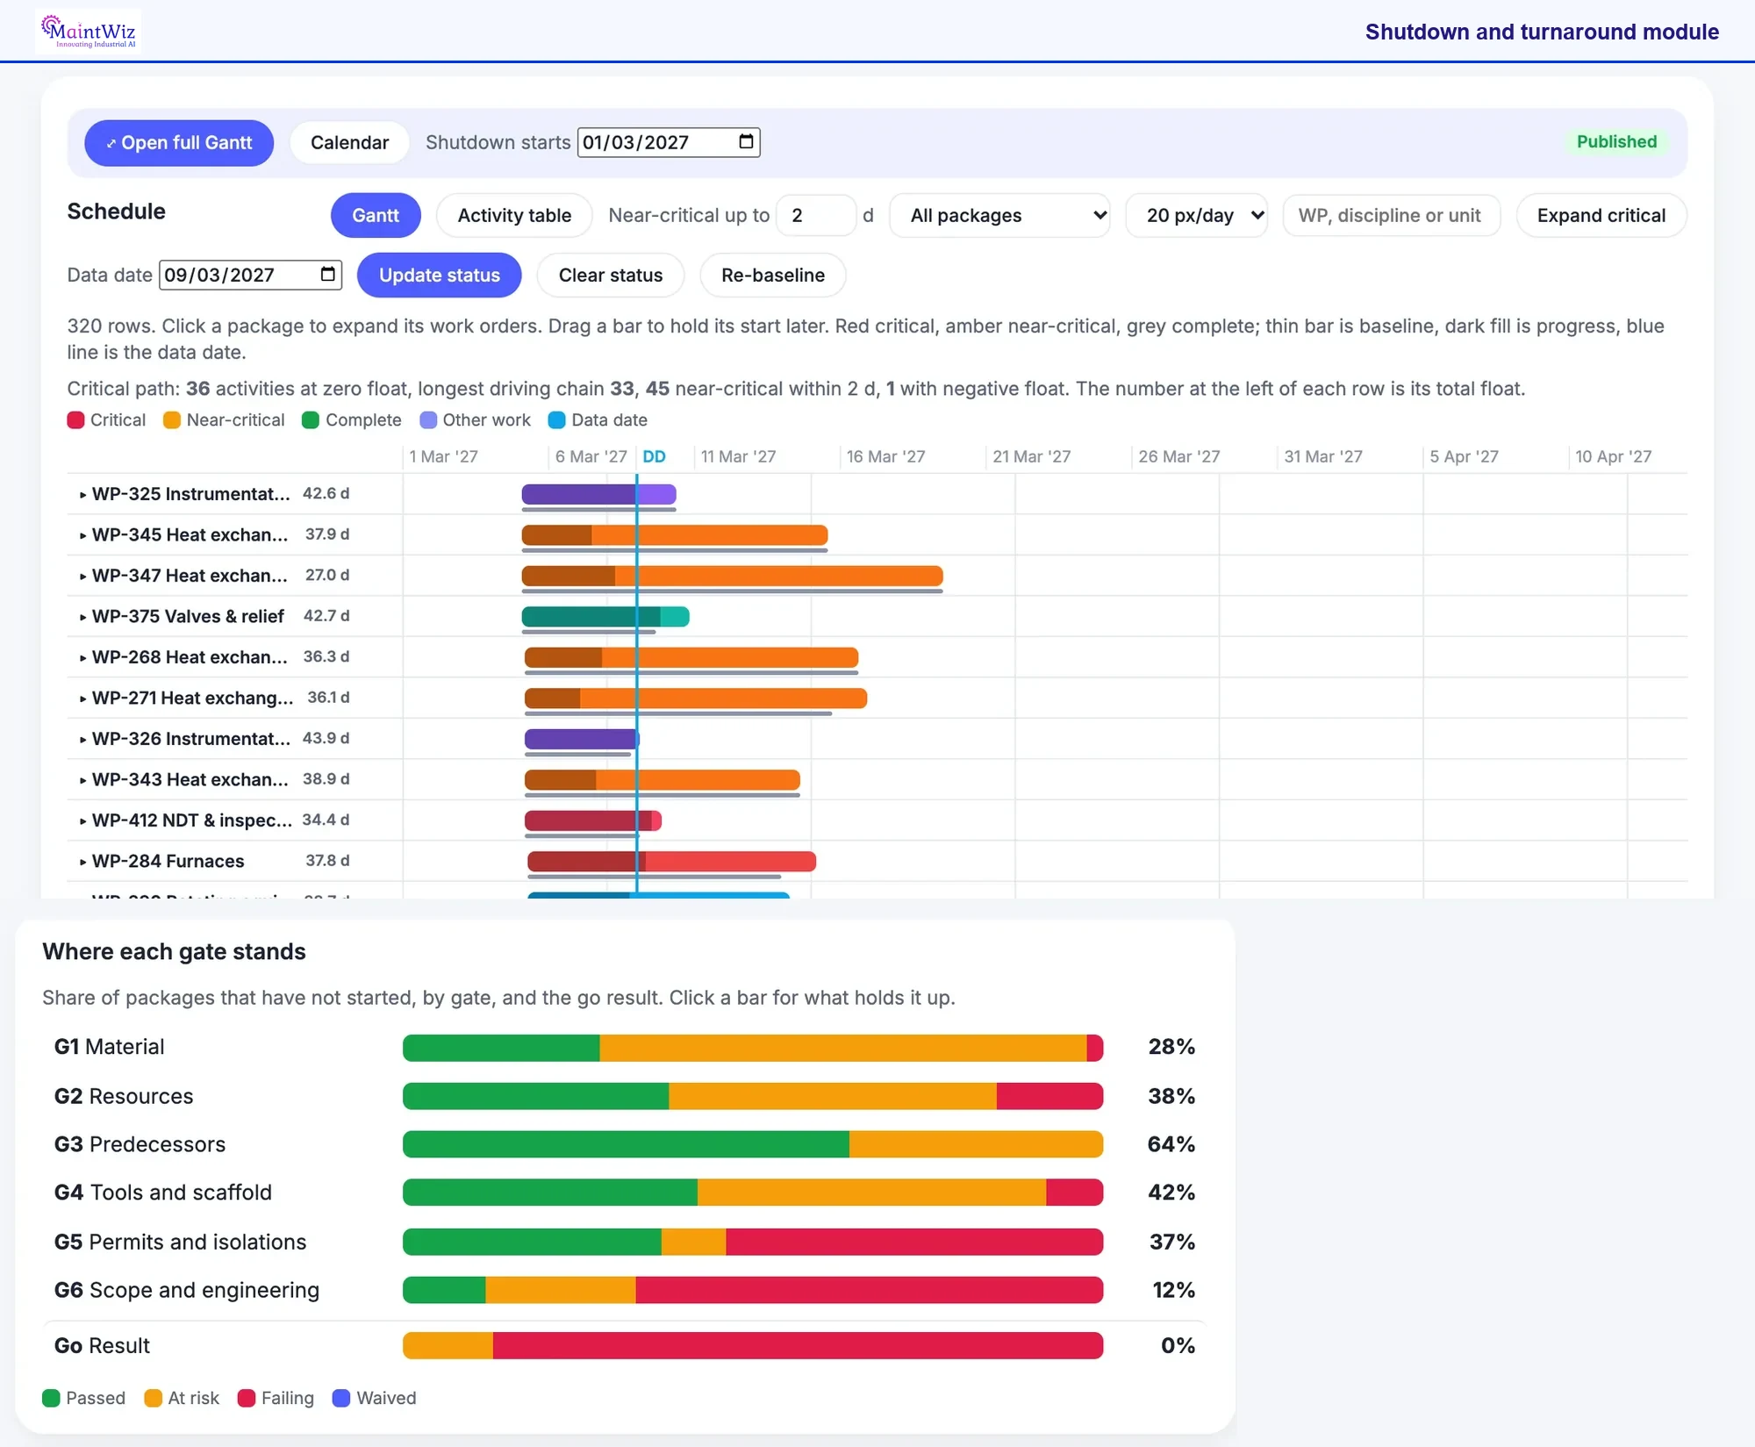1755x1447 pixels.
Task: Click the Critical legend red swatch
Action: [75, 420]
